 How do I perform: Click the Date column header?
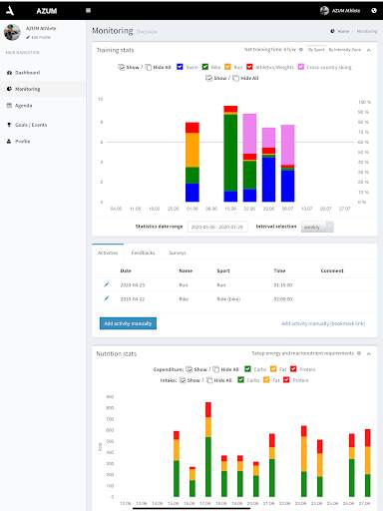pos(126,270)
